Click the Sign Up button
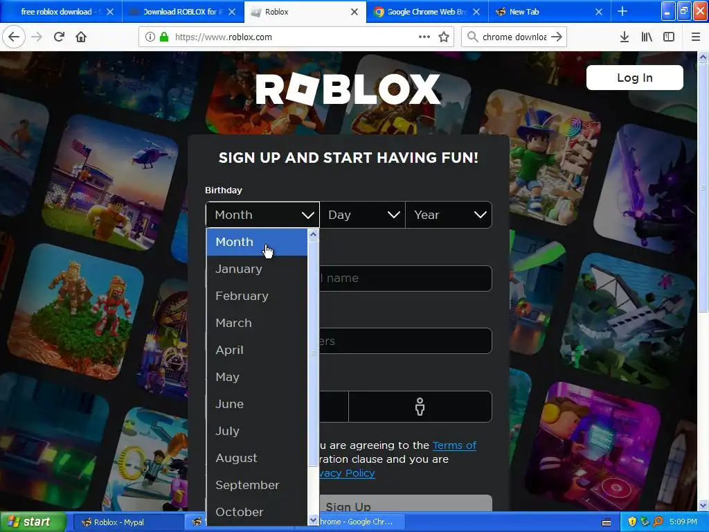 pos(348,506)
